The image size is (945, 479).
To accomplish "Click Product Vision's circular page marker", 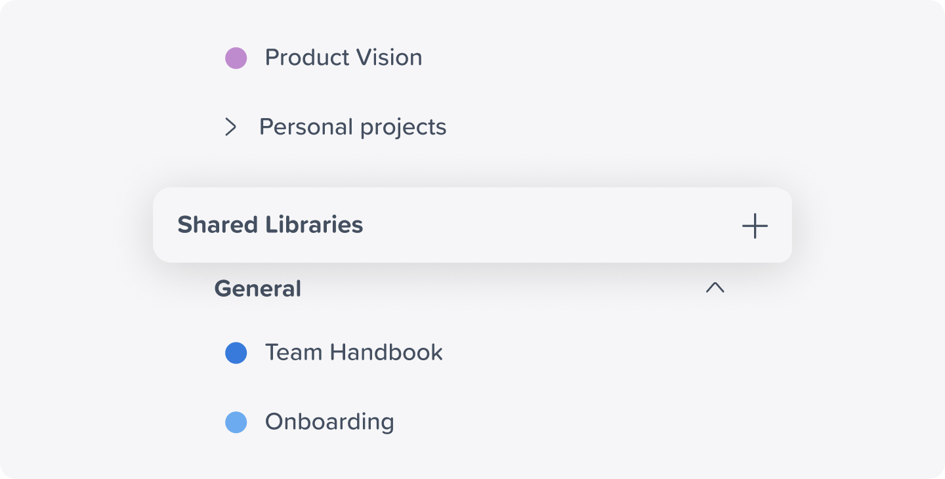I will [x=236, y=58].
